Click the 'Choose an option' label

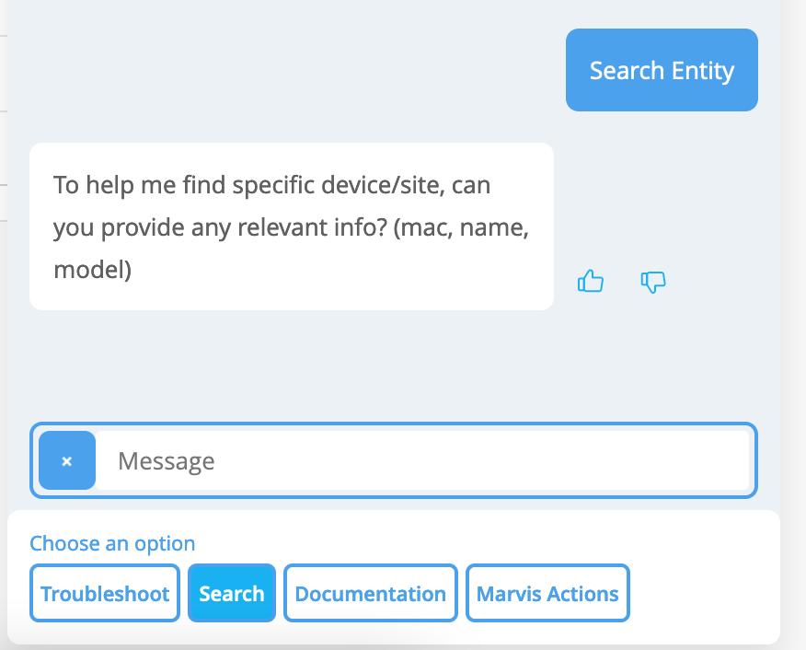(112, 543)
